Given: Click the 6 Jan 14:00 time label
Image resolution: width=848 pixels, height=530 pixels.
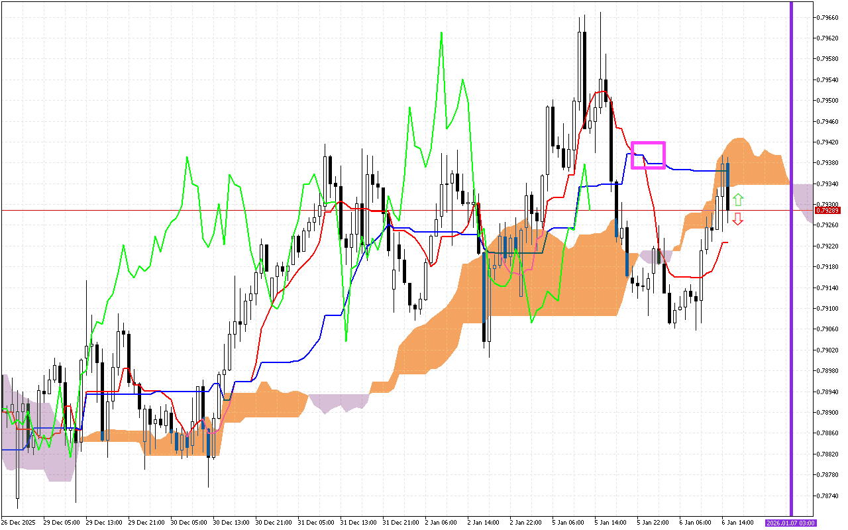Looking at the screenshot, I should pos(737,523).
